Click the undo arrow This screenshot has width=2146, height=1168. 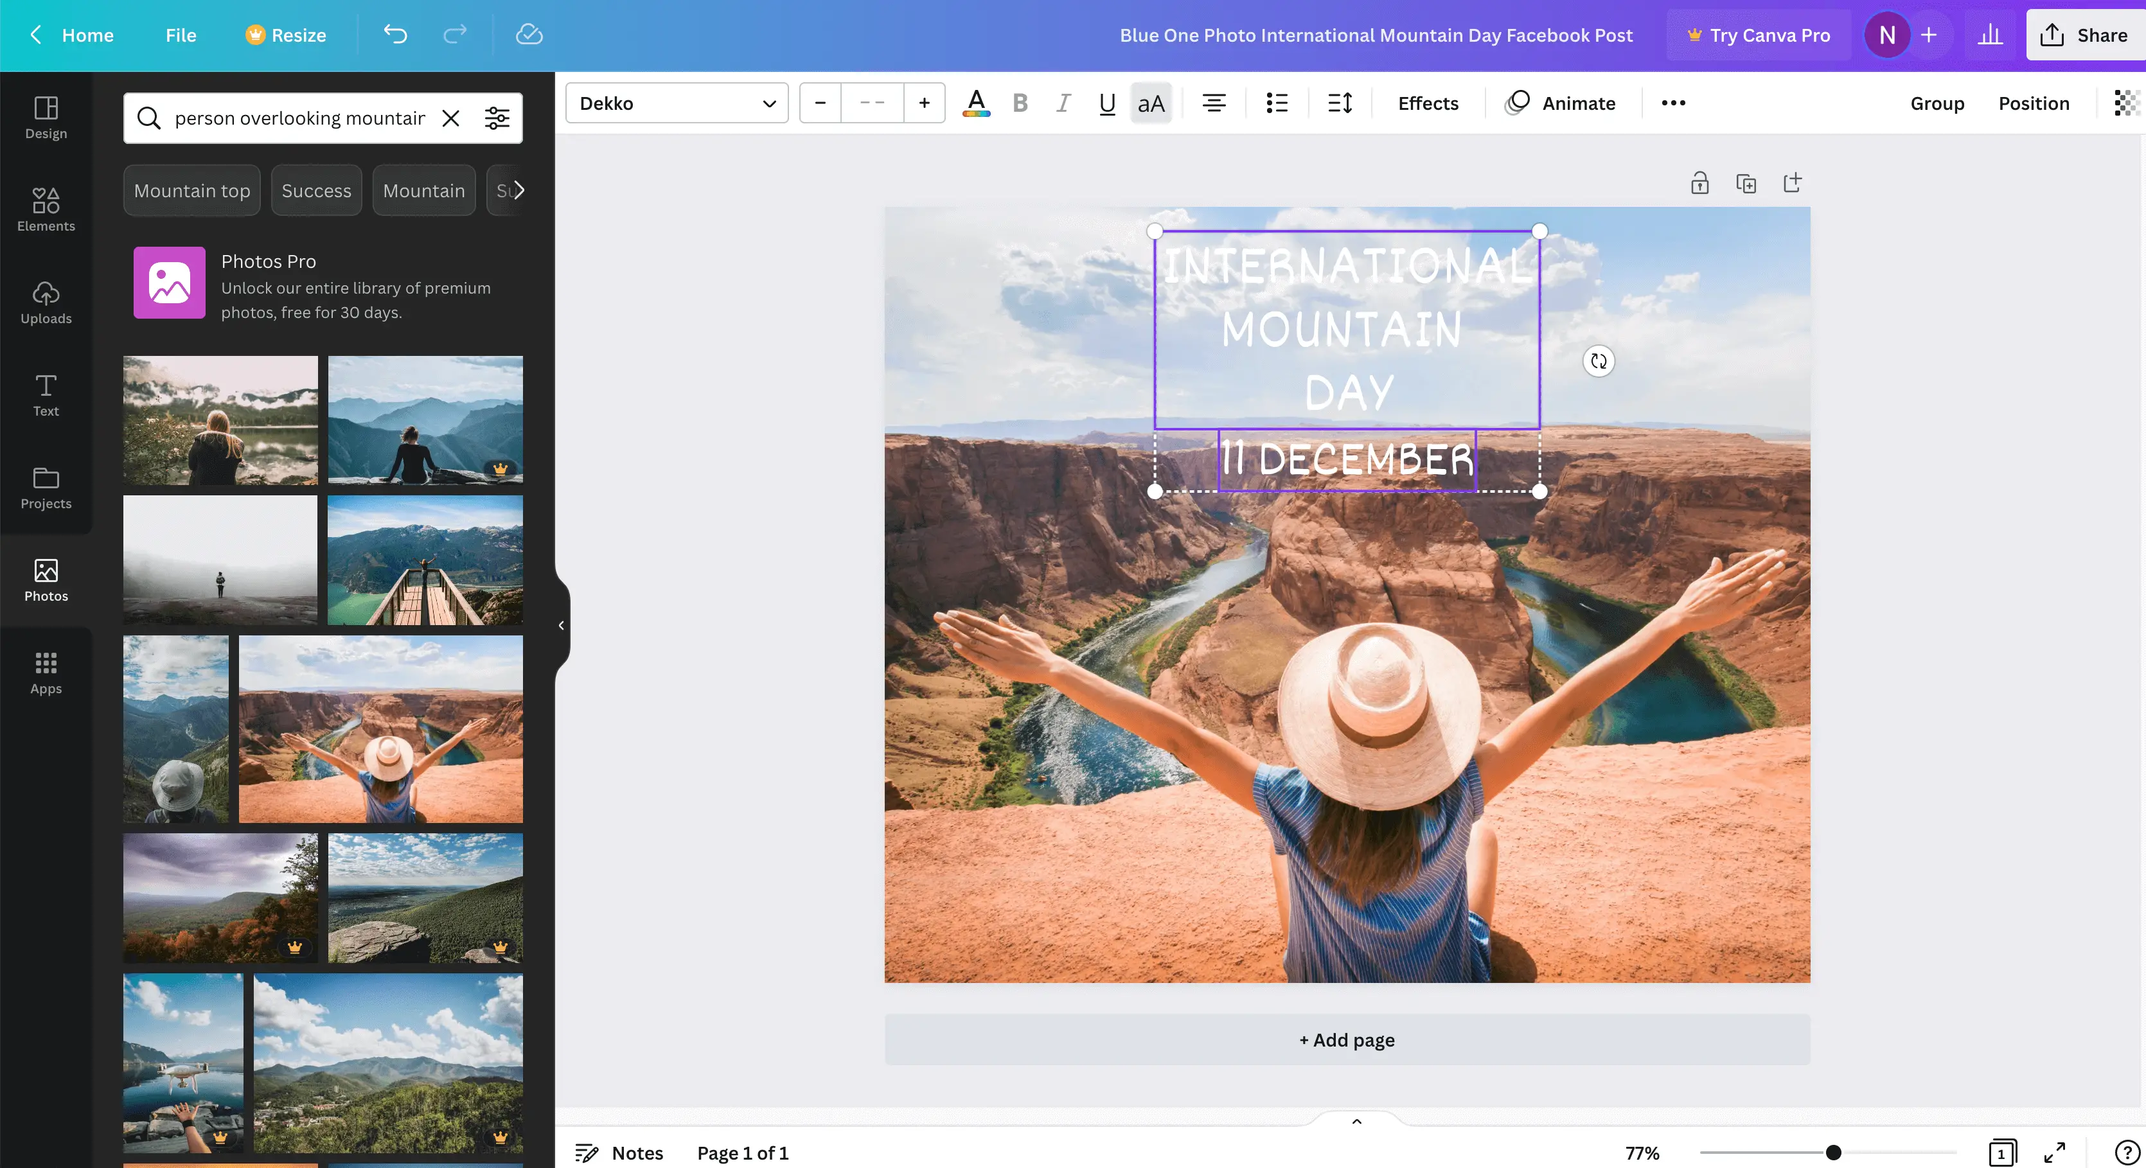[395, 34]
